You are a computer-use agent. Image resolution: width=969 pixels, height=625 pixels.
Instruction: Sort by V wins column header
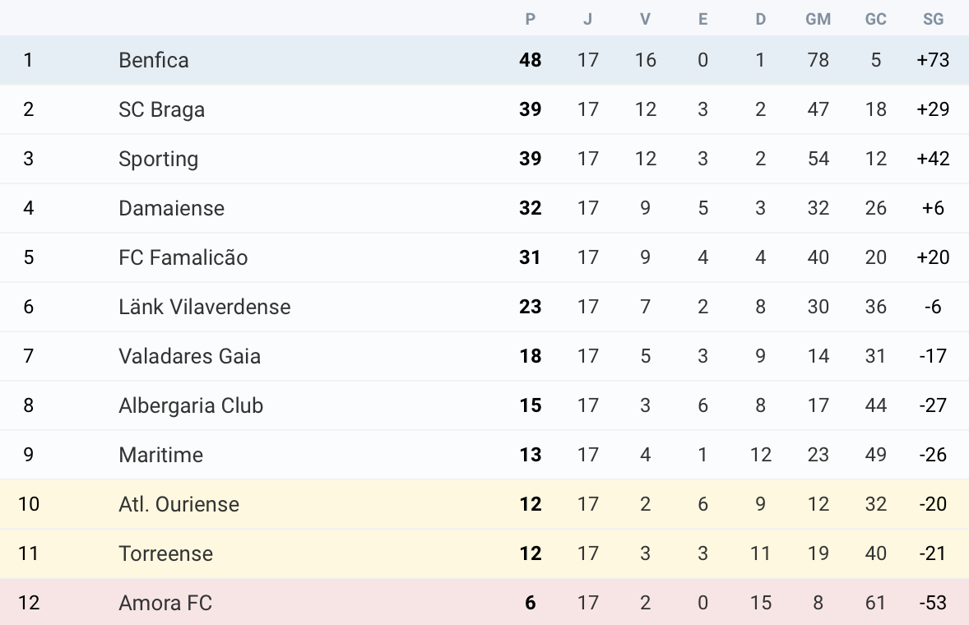645,19
